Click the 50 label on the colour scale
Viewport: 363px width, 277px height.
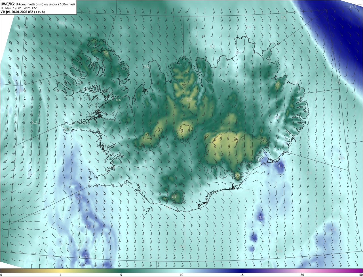(x=361, y=275)
